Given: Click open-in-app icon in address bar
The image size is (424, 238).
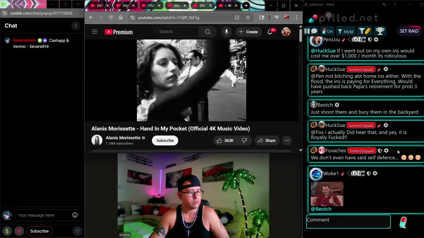Looking at the screenshot, I should pyautogui.click(x=237, y=18).
